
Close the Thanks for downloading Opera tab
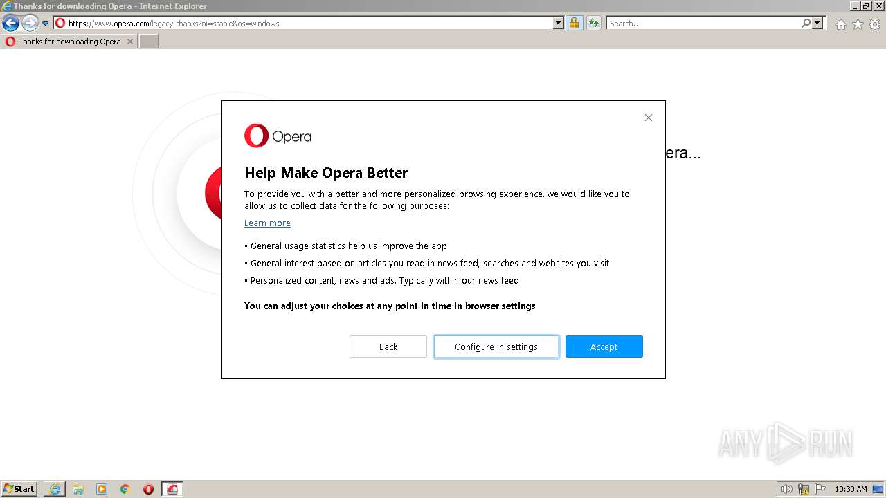(129, 41)
